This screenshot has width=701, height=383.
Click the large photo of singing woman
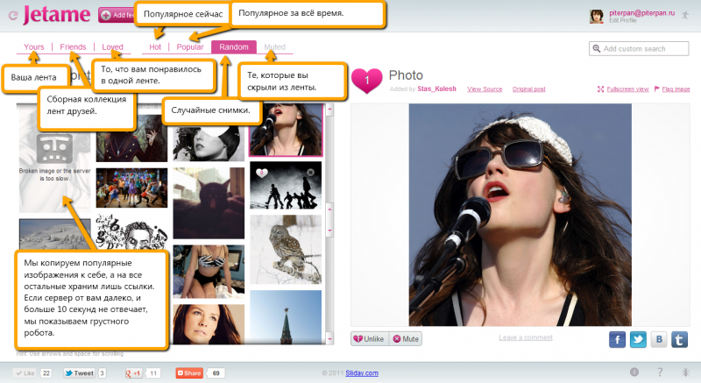[520, 215]
